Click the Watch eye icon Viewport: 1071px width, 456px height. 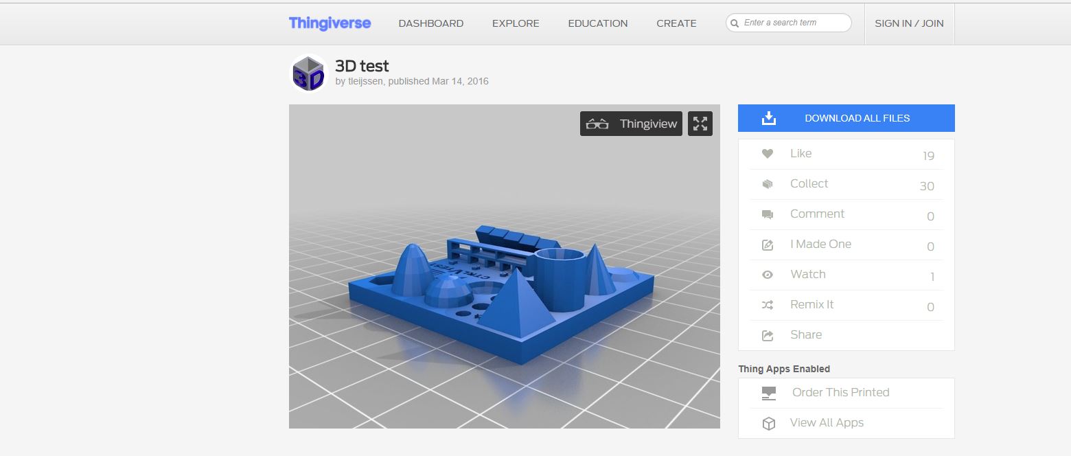[768, 275]
